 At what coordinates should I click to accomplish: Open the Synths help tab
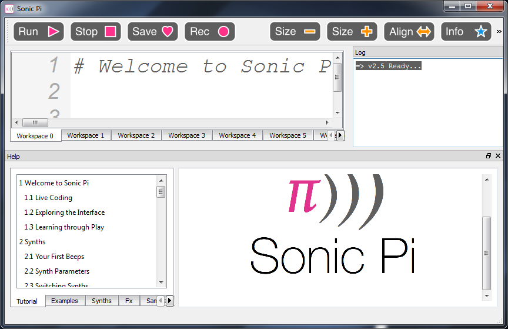tap(102, 301)
